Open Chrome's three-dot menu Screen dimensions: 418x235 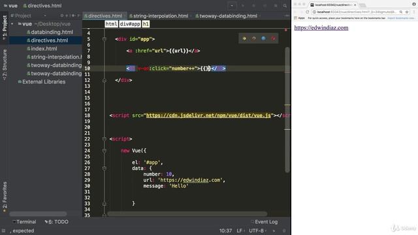click(414, 12)
